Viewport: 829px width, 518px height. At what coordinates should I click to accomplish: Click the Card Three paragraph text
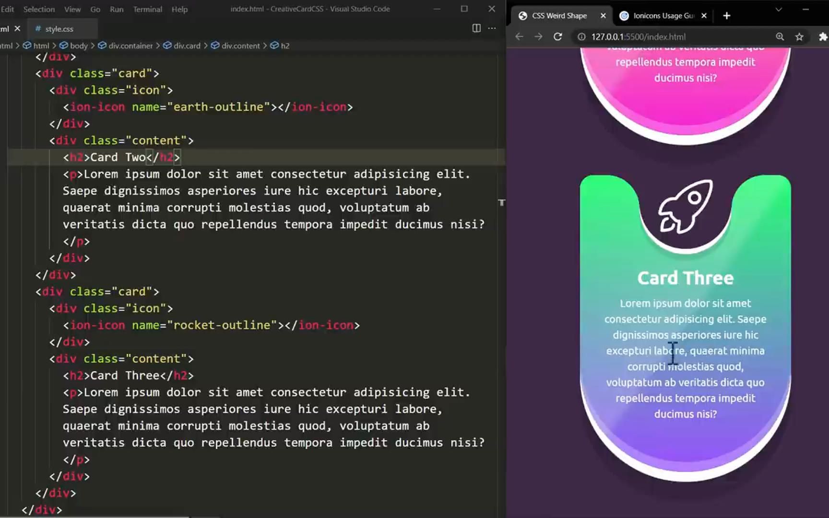coord(686,358)
